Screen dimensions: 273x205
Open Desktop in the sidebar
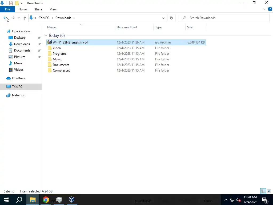tap(20, 37)
